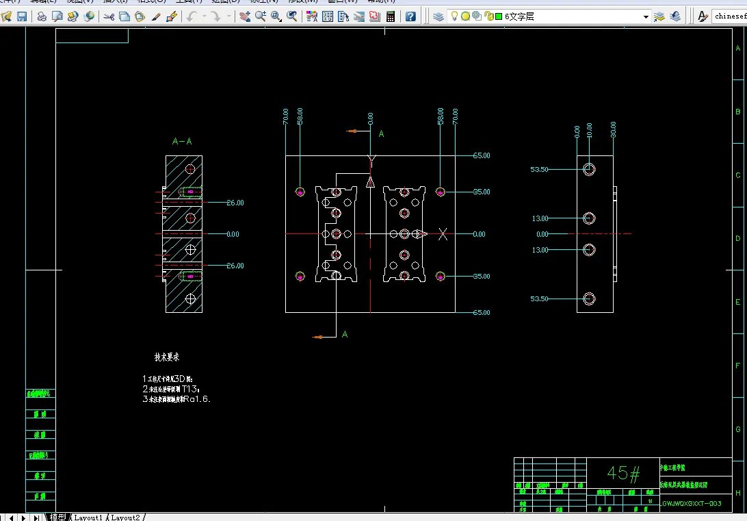Screen dimensions: 747x521
Task: Open the Tool Palettes window icon
Action: pos(343,16)
